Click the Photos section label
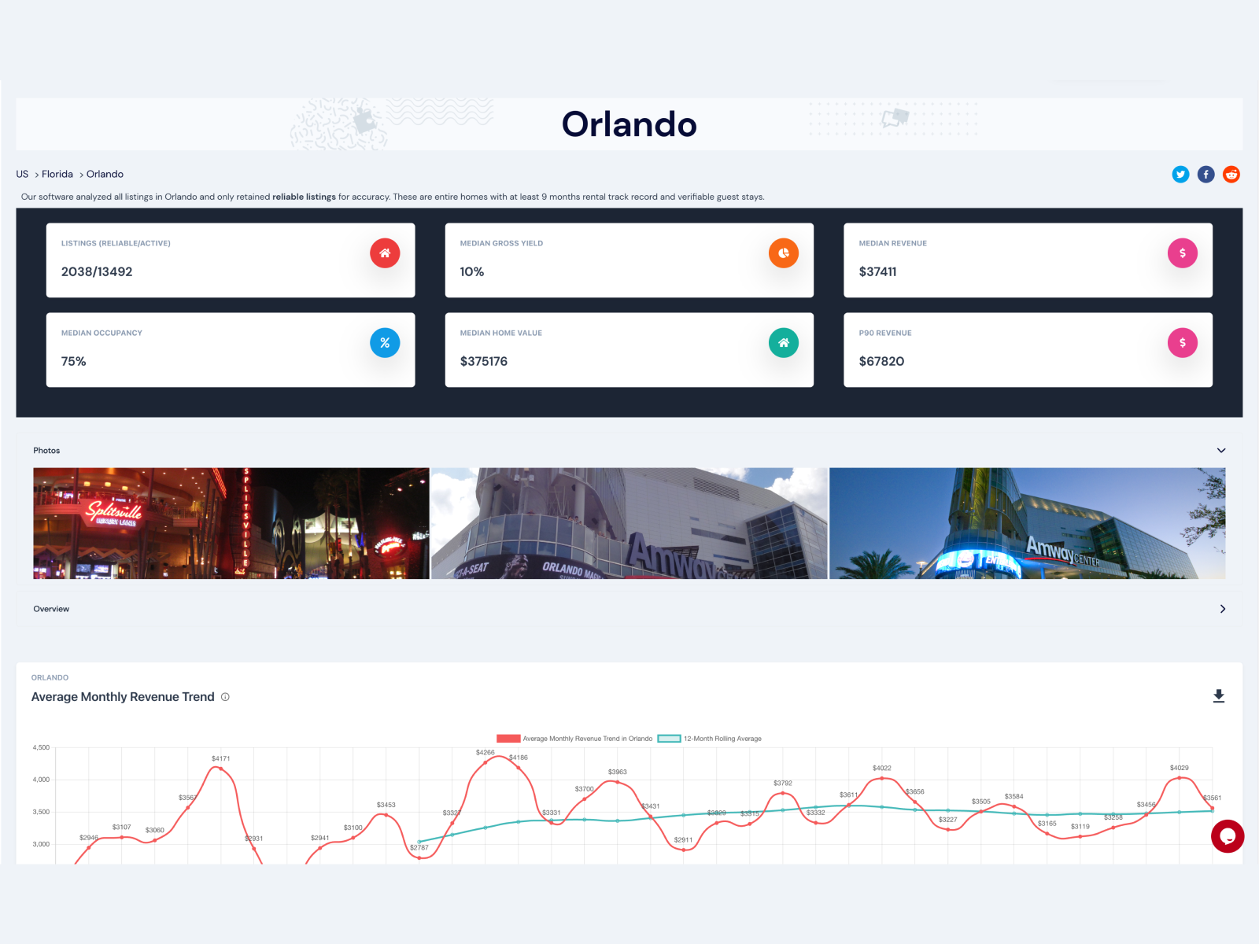This screenshot has width=1259, height=944. (x=46, y=451)
